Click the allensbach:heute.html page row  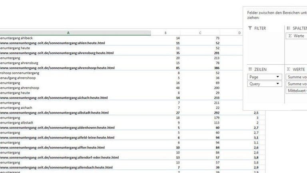tap(56, 167)
